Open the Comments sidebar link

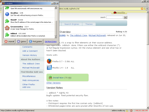(27, 47)
